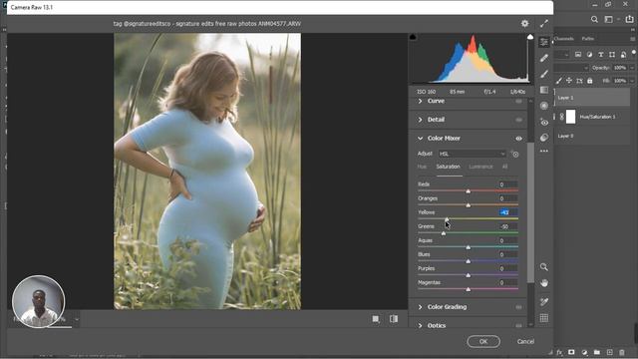Confirm edits with OK button
Image resolution: width=638 pixels, height=359 pixels.
coord(483,341)
